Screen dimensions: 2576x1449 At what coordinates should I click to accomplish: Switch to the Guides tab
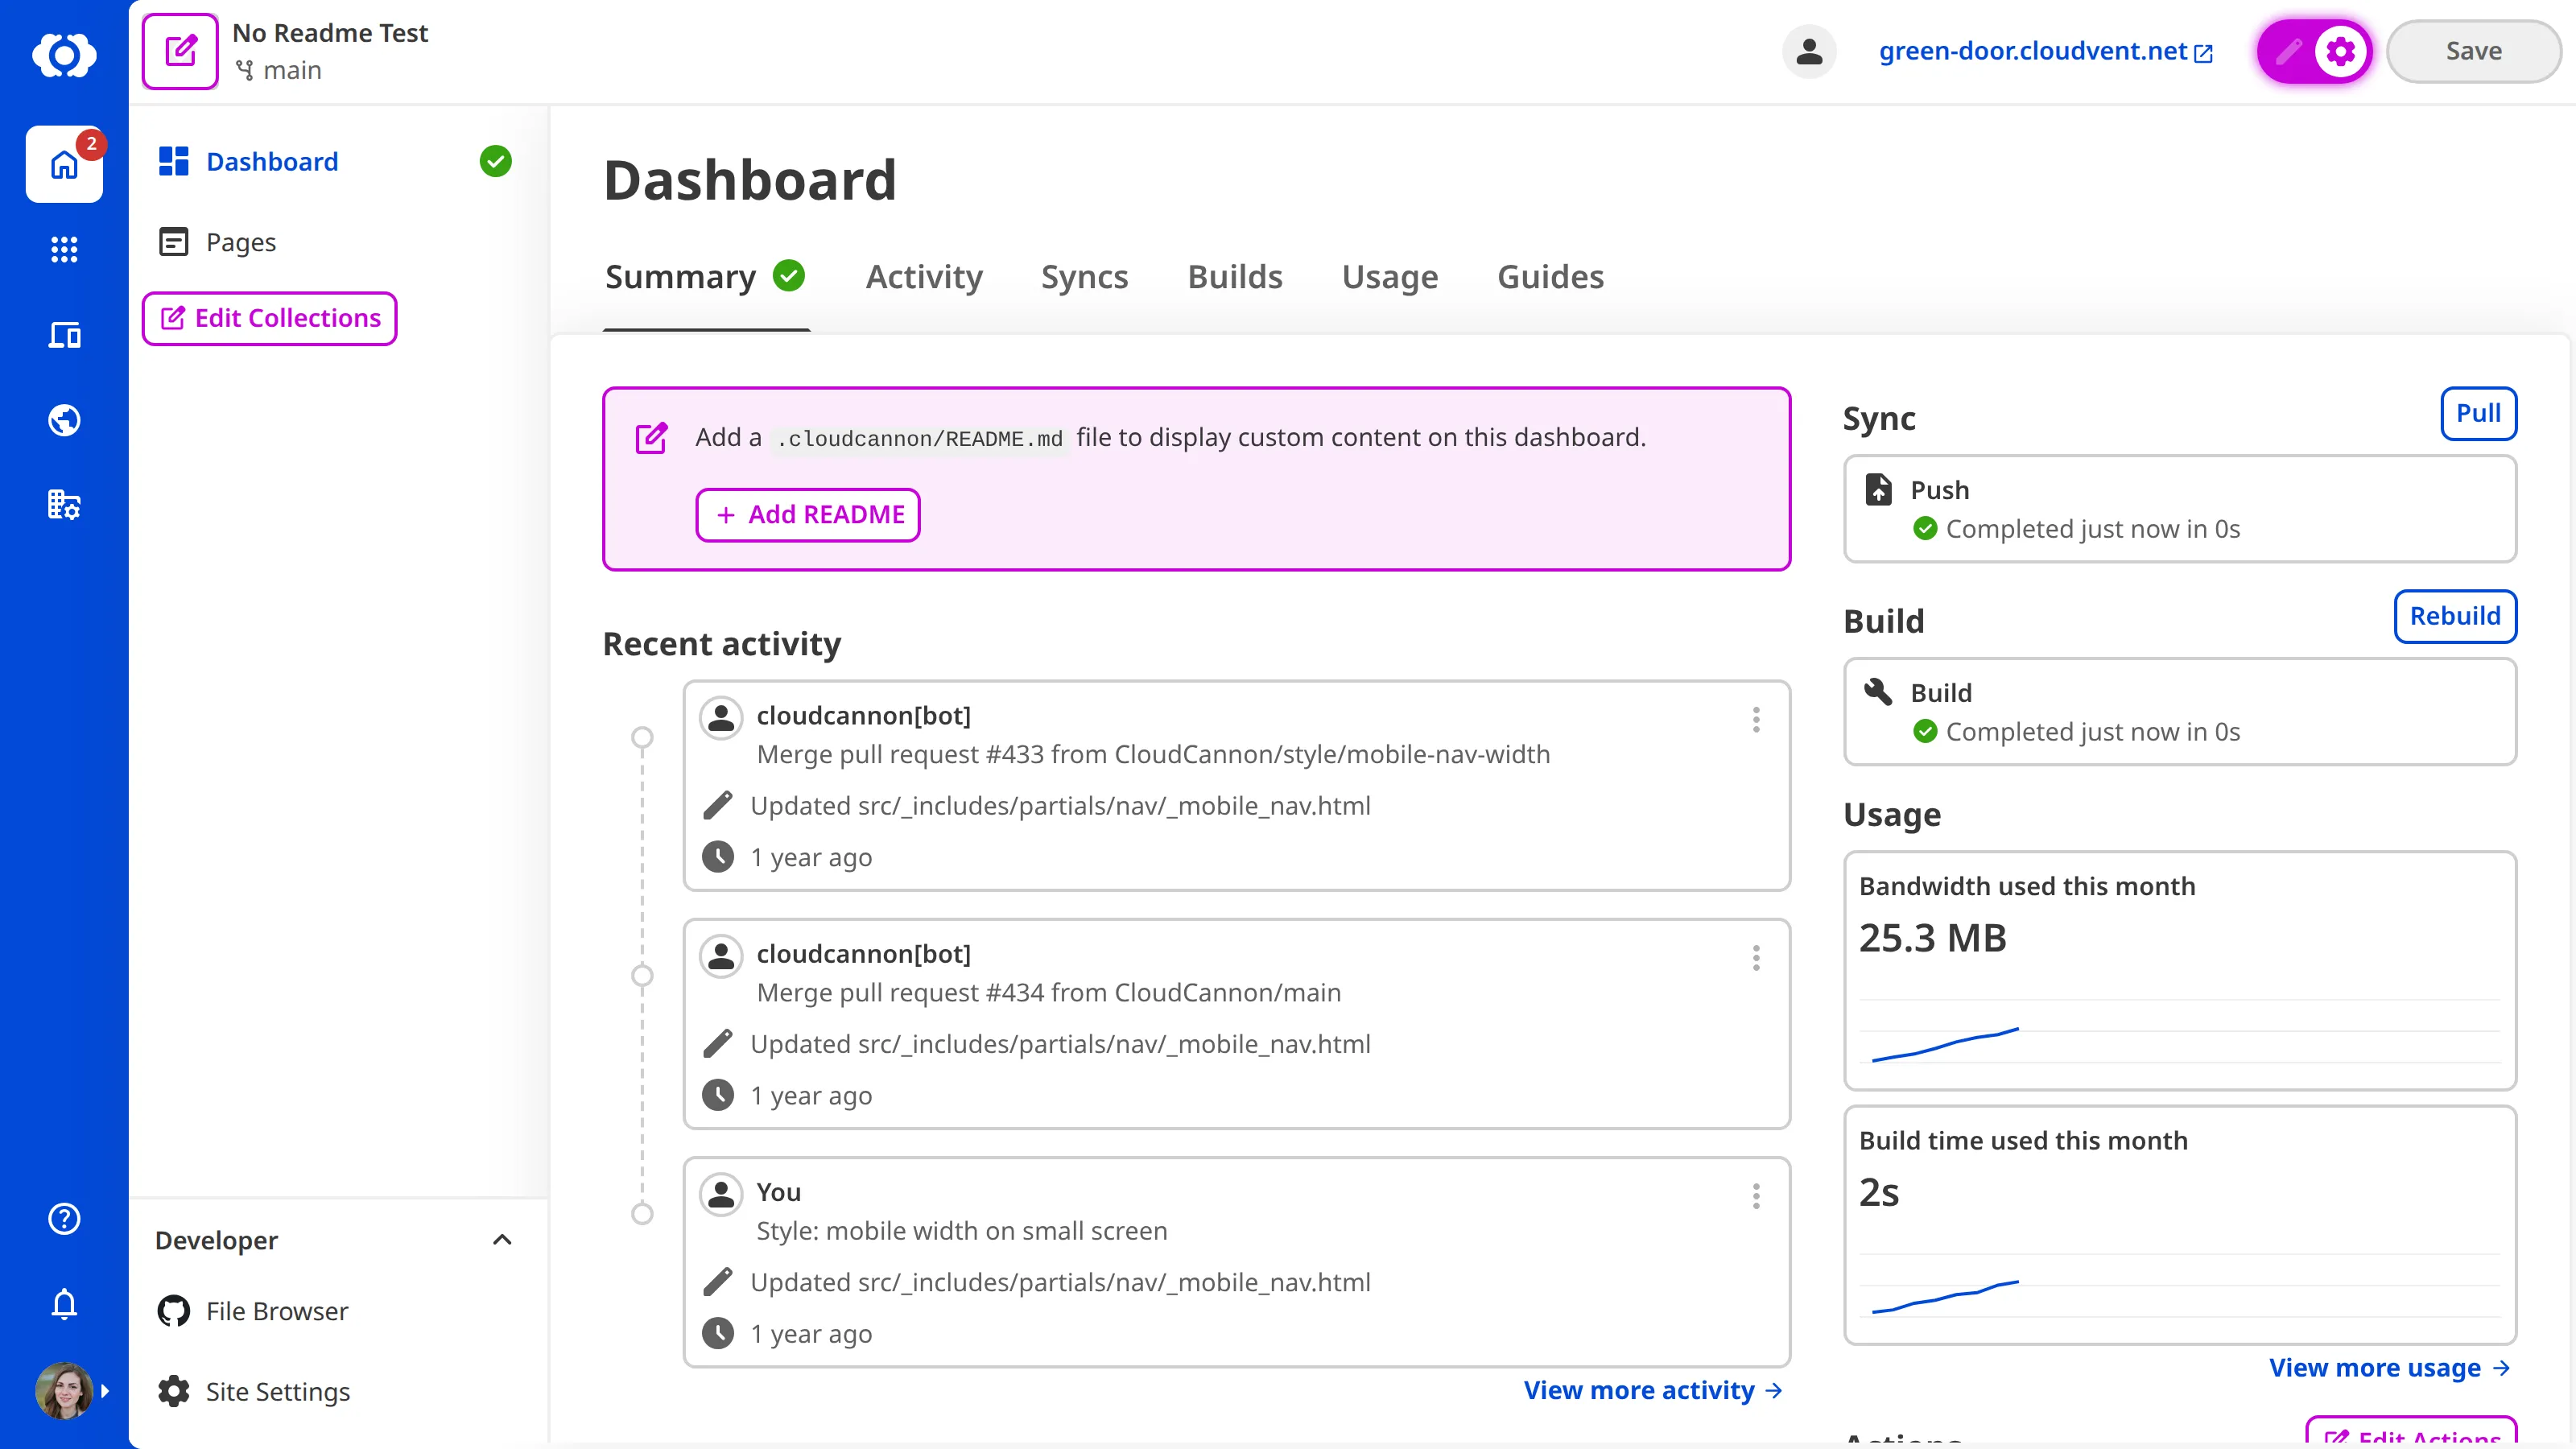pos(1551,277)
